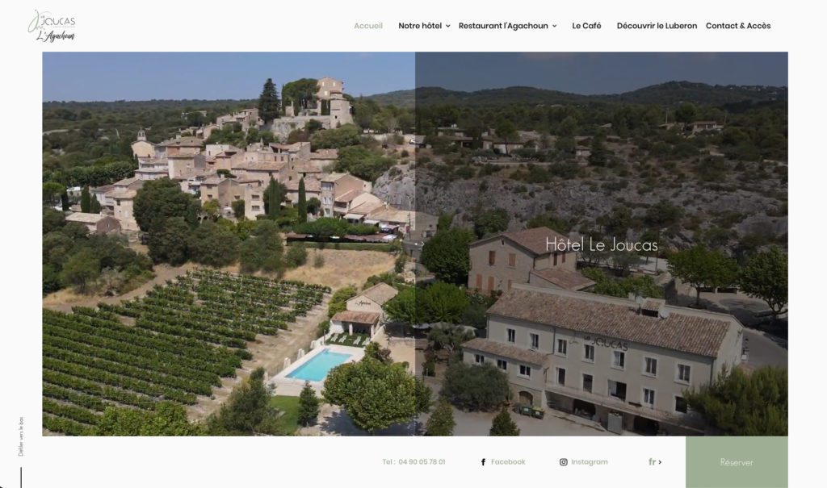Open the fr language selector

[x=654, y=462]
